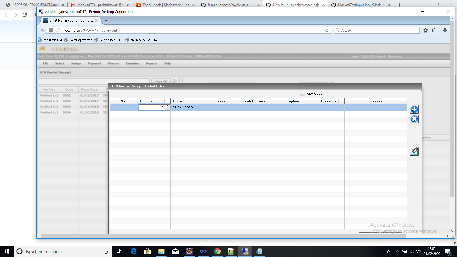Open the Select menu
Image resolution: width=457 pixels, height=257 pixels.
coord(60,63)
